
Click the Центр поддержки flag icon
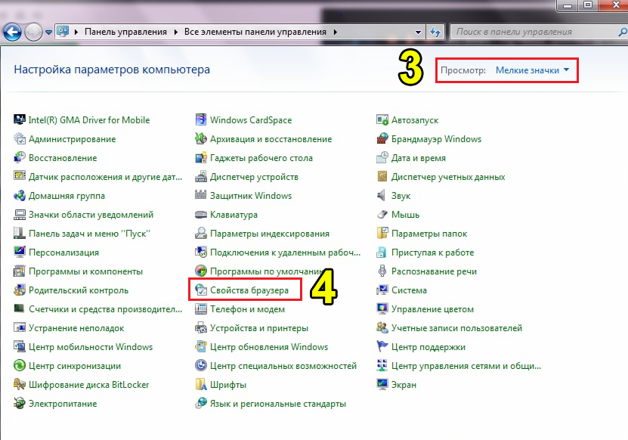(382, 346)
